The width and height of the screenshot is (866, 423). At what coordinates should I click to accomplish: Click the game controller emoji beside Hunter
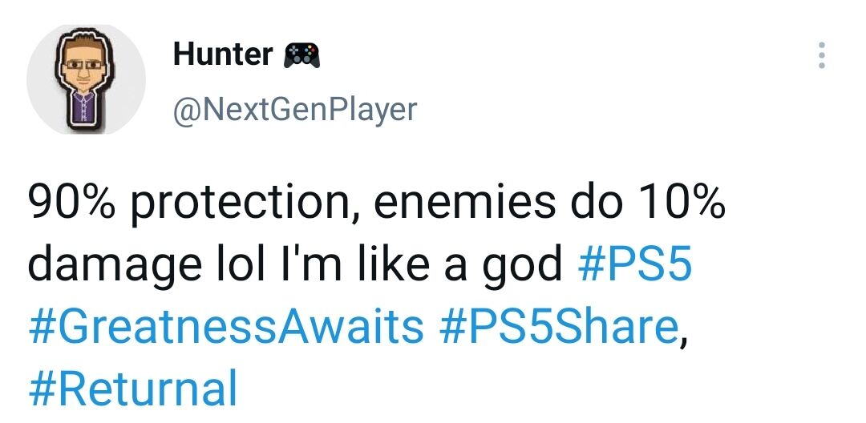pyautogui.click(x=301, y=54)
